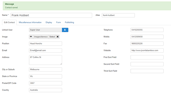
Task: Click the 'Message' heading in the alert
Action: tap(10, 4)
